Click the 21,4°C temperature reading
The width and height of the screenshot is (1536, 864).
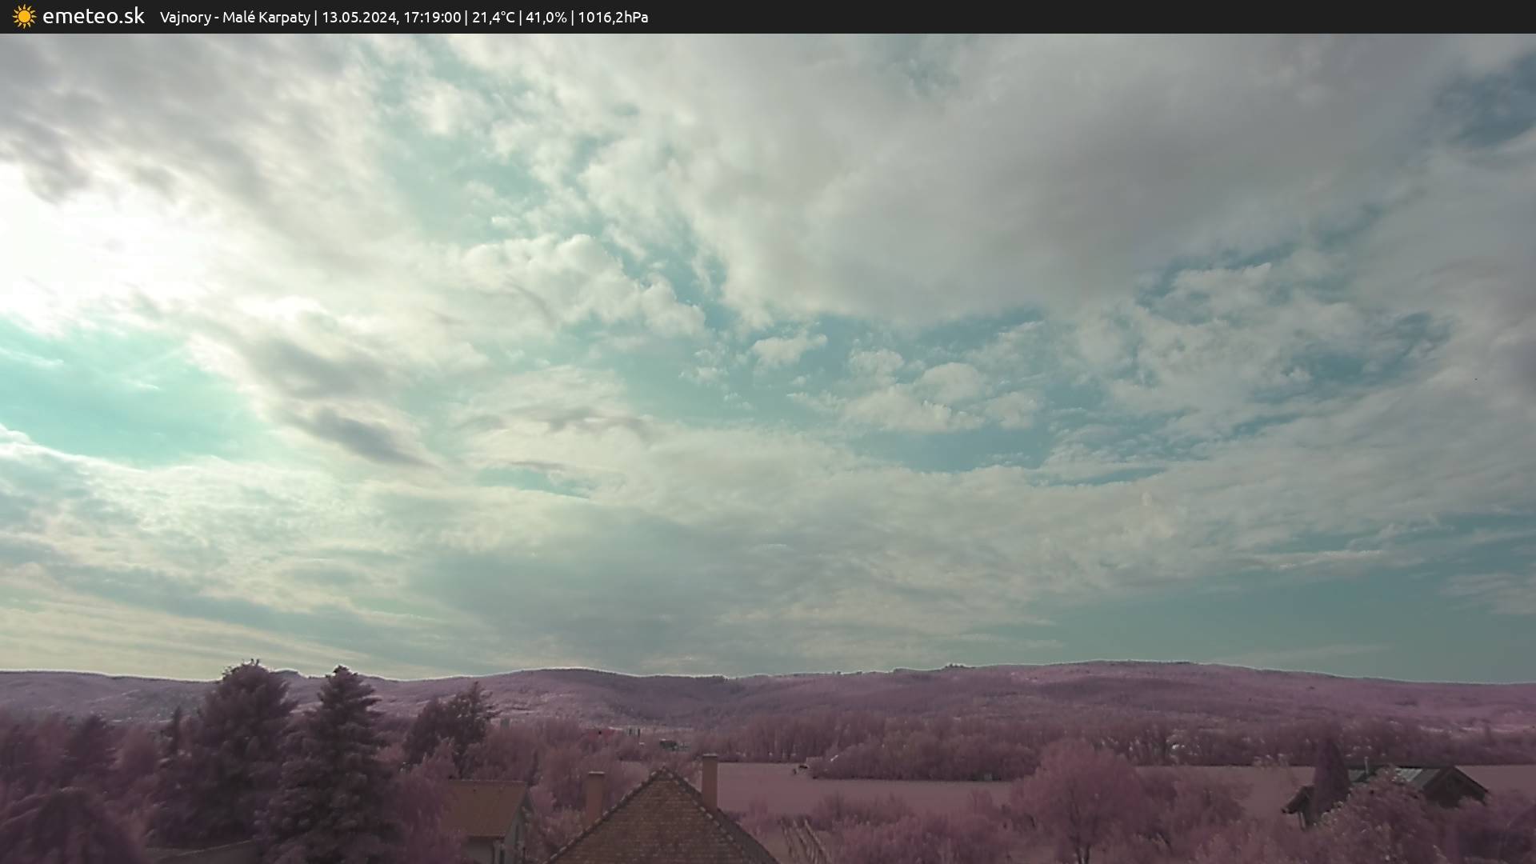[x=493, y=17]
